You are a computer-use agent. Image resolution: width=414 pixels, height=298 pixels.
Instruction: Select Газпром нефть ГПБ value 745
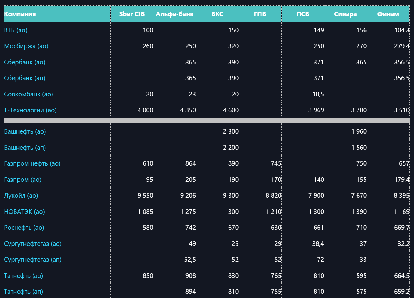pyautogui.click(x=276, y=163)
